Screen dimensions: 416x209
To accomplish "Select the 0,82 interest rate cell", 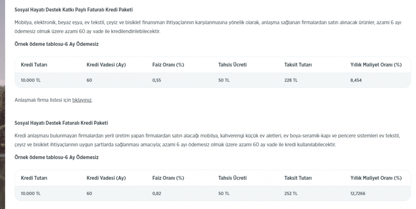I will (x=156, y=193).
